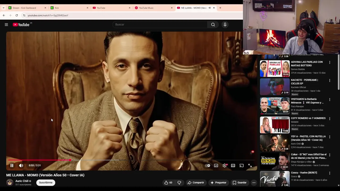Open the YouTube hamburger guide menu
The width and height of the screenshot is (340, 191).
(6, 25)
